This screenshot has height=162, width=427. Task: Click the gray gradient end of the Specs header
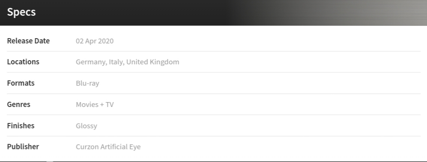(375, 12)
